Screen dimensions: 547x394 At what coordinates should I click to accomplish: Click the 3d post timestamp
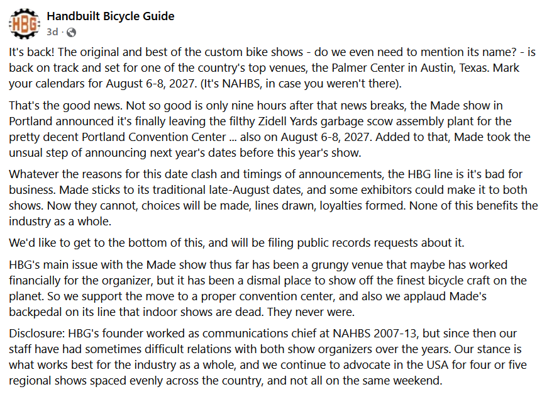pyautogui.click(x=52, y=32)
